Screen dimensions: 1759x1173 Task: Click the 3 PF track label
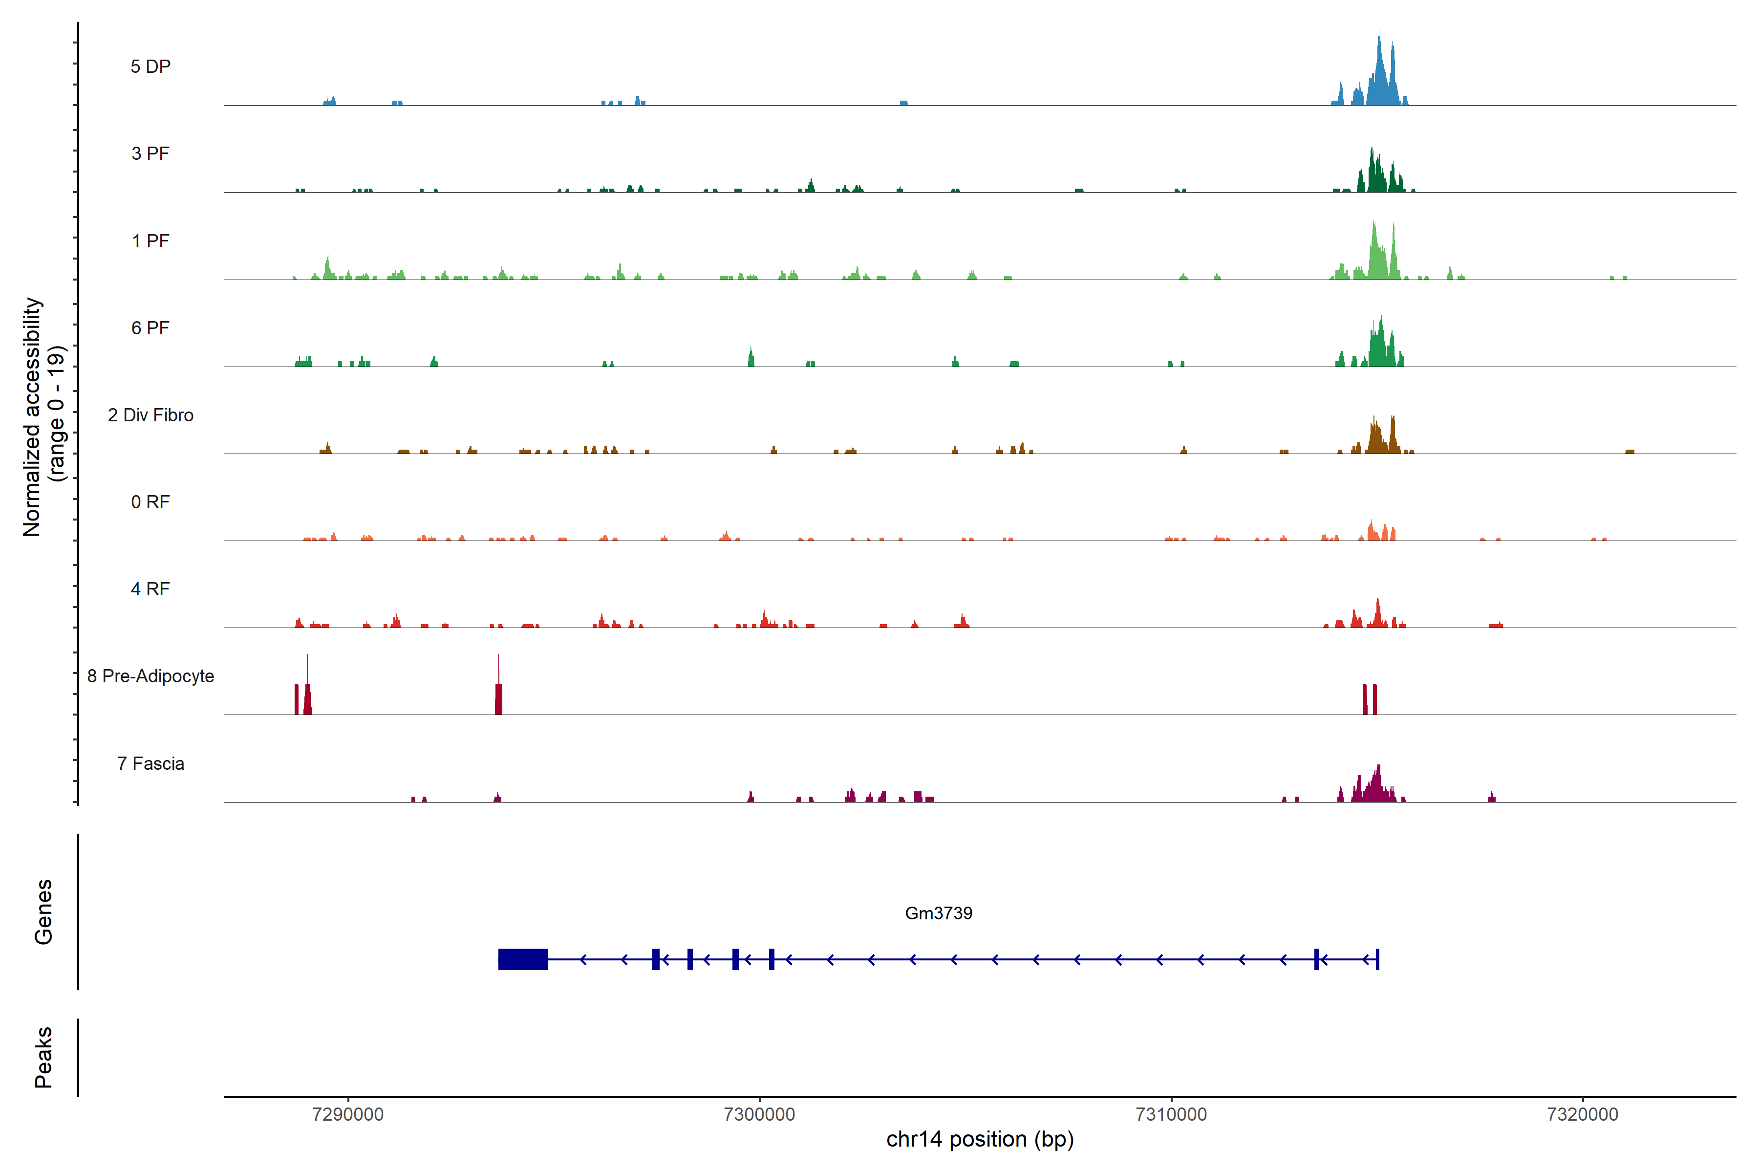[x=150, y=153]
